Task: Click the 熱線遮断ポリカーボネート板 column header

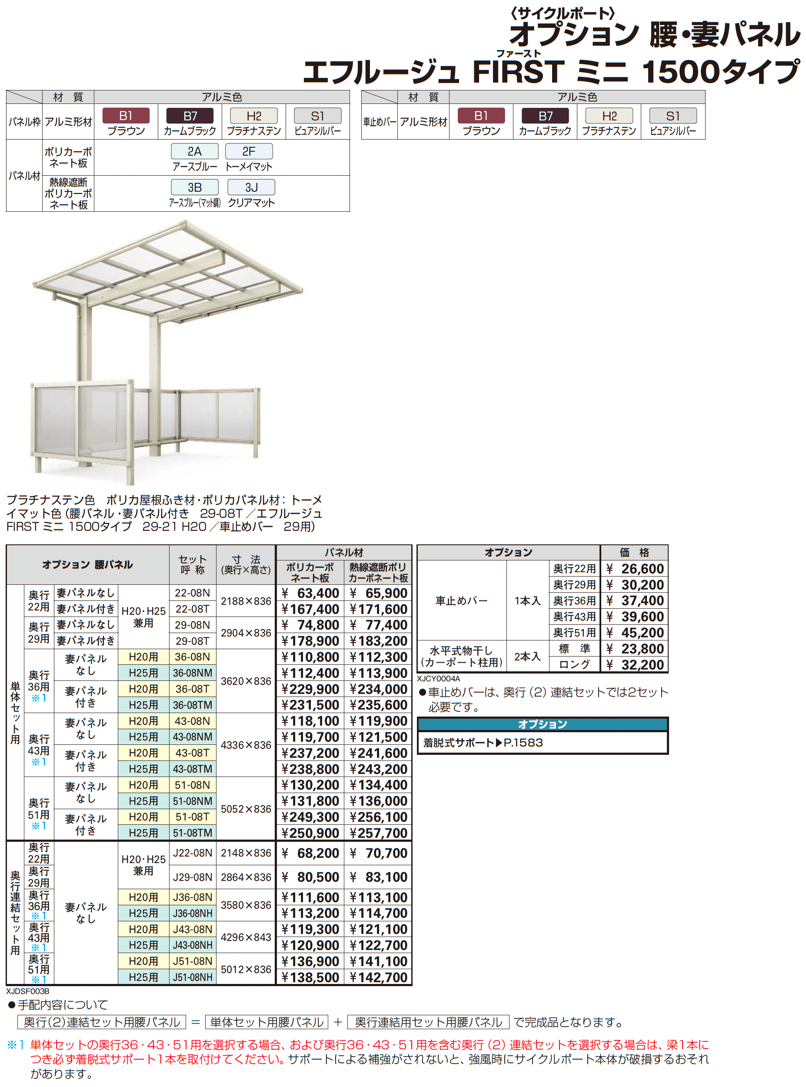Action: 378,572
